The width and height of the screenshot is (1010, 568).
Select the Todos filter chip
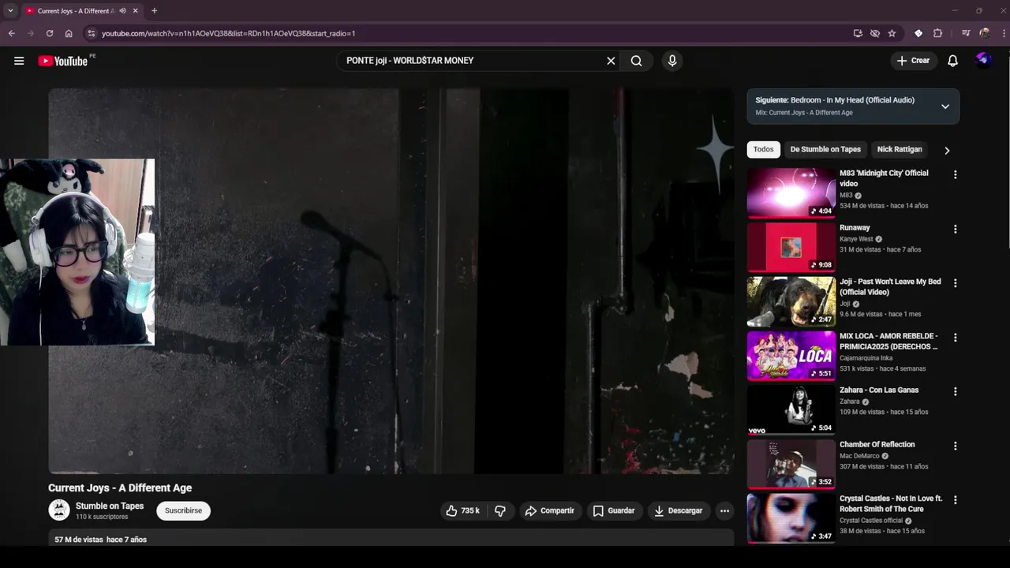(x=763, y=149)
